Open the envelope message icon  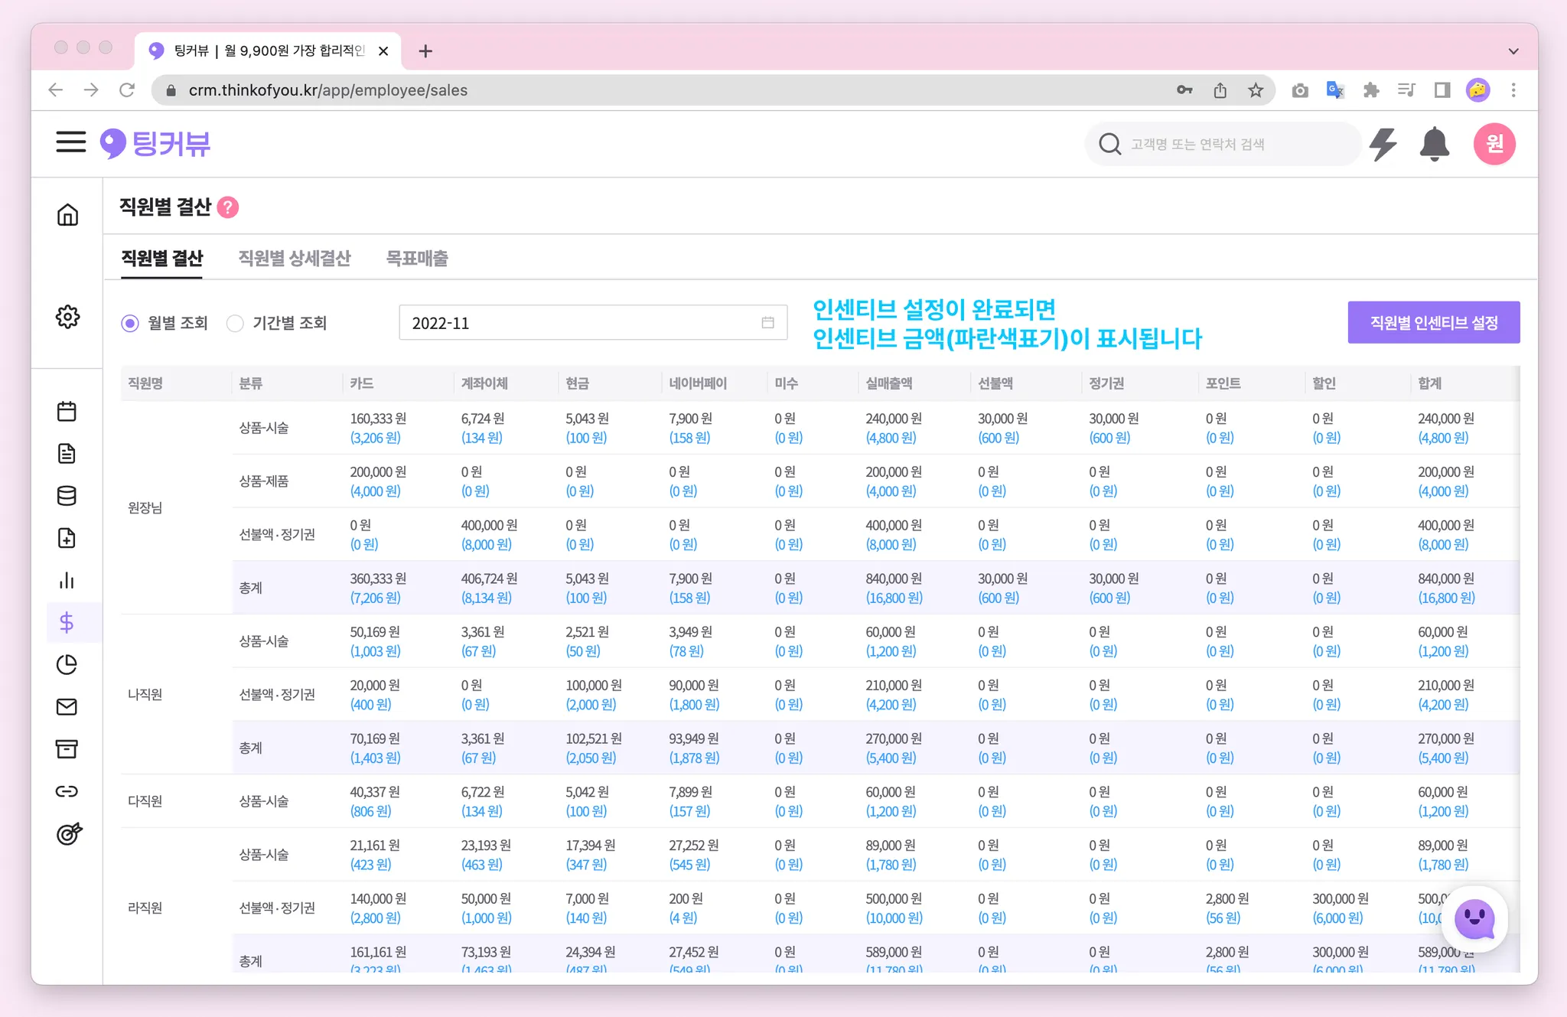(67, 706)
